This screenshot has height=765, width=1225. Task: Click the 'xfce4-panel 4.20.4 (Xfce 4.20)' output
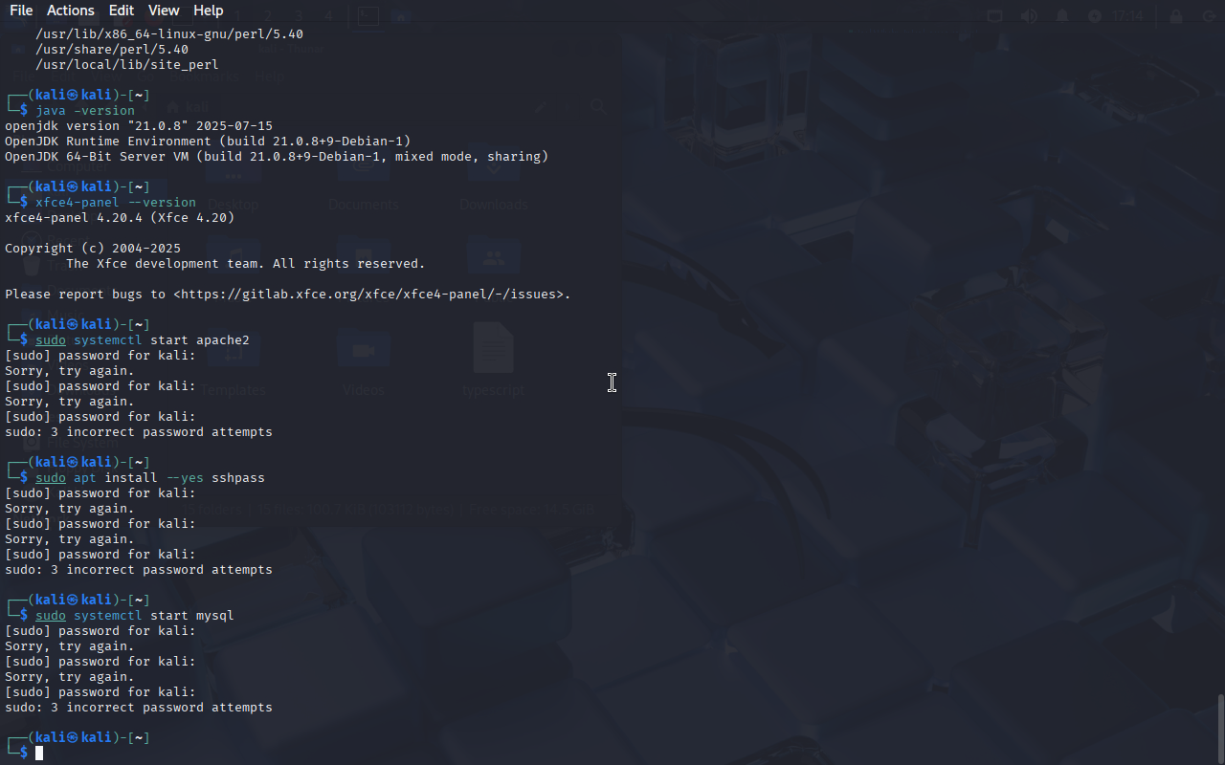[120, 218]
